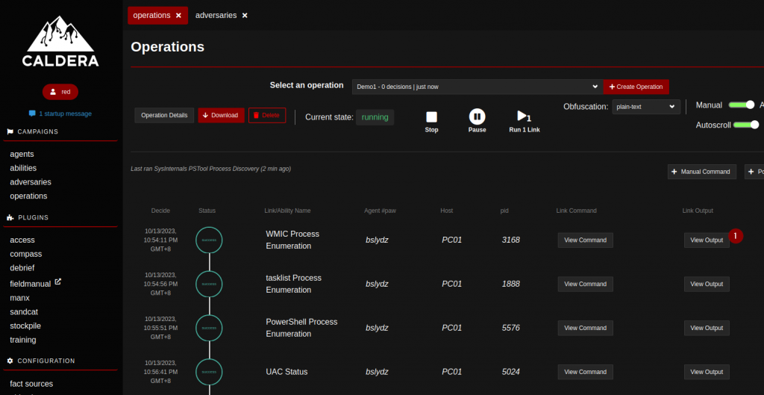View Output for UAC Status
764x395 pixels.
pos(707,372)
